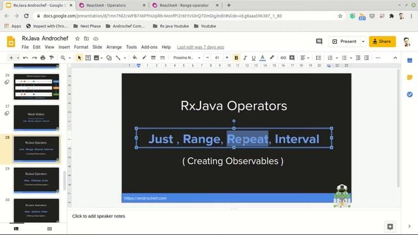
Task: Open new slide layout dropdown arrow
Action: point(18,58)
